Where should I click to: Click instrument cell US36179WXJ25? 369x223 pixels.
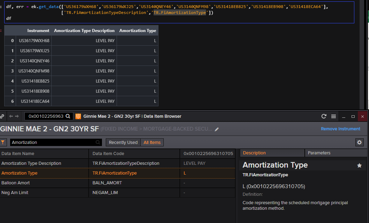[x=34, y=51]
